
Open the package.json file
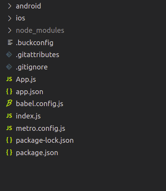point(37,153)
